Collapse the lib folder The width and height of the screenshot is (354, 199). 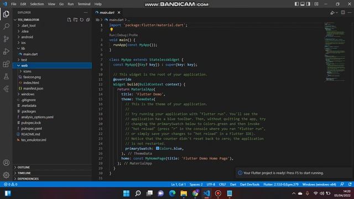point(53,49)
